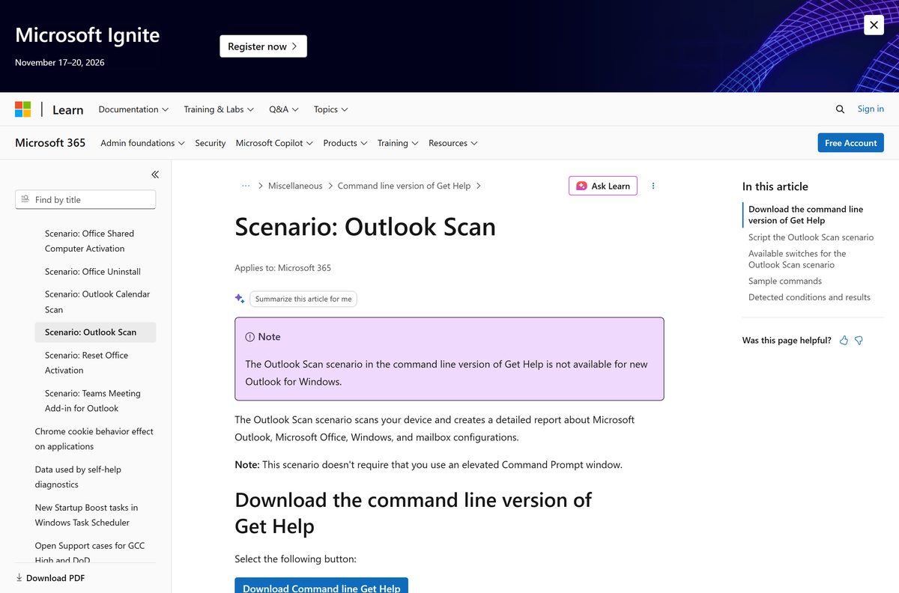Click the Microsoft 365 heading link
This screenshot has width=899, height=593.
50,142
